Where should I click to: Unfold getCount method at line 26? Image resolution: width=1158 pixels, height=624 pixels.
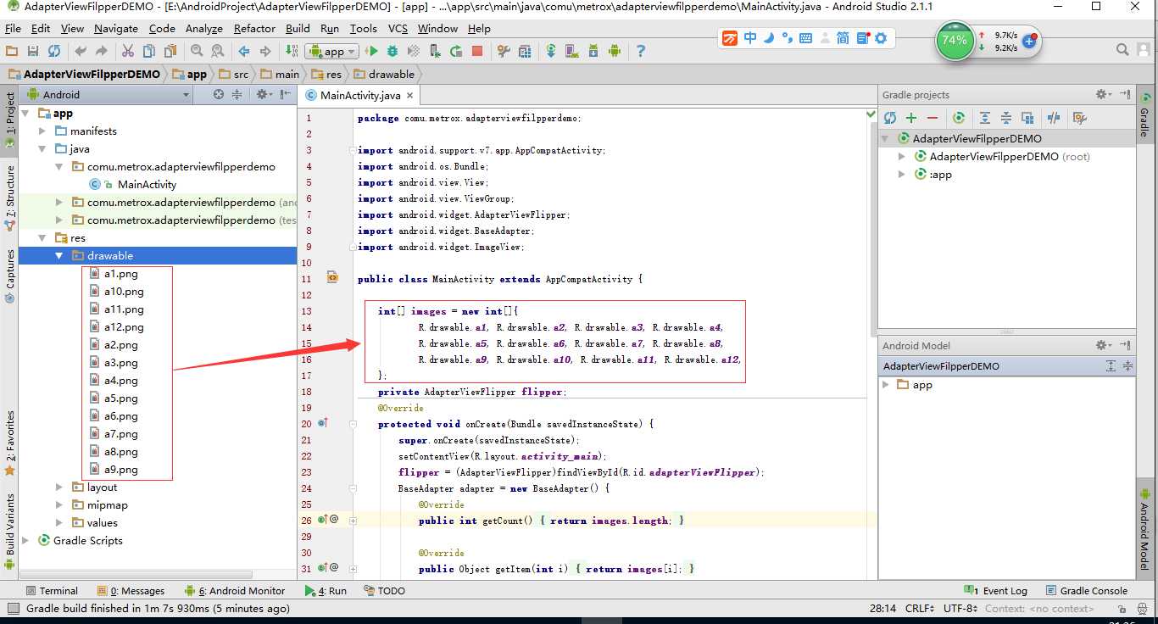click(x=353, y=521)
